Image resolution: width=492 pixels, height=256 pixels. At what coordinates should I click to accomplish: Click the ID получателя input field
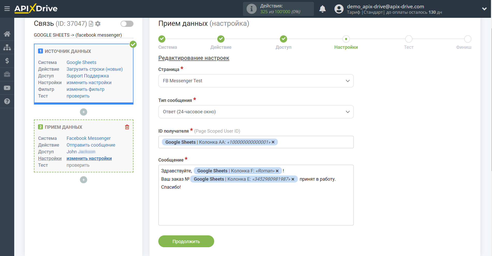pyautogui.click(x=256, y=142)
